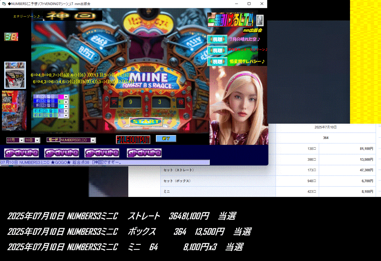This screenshot has width=381, height=261.
Task: Click the blonde woman portrait image
Action: coord(238,105)
